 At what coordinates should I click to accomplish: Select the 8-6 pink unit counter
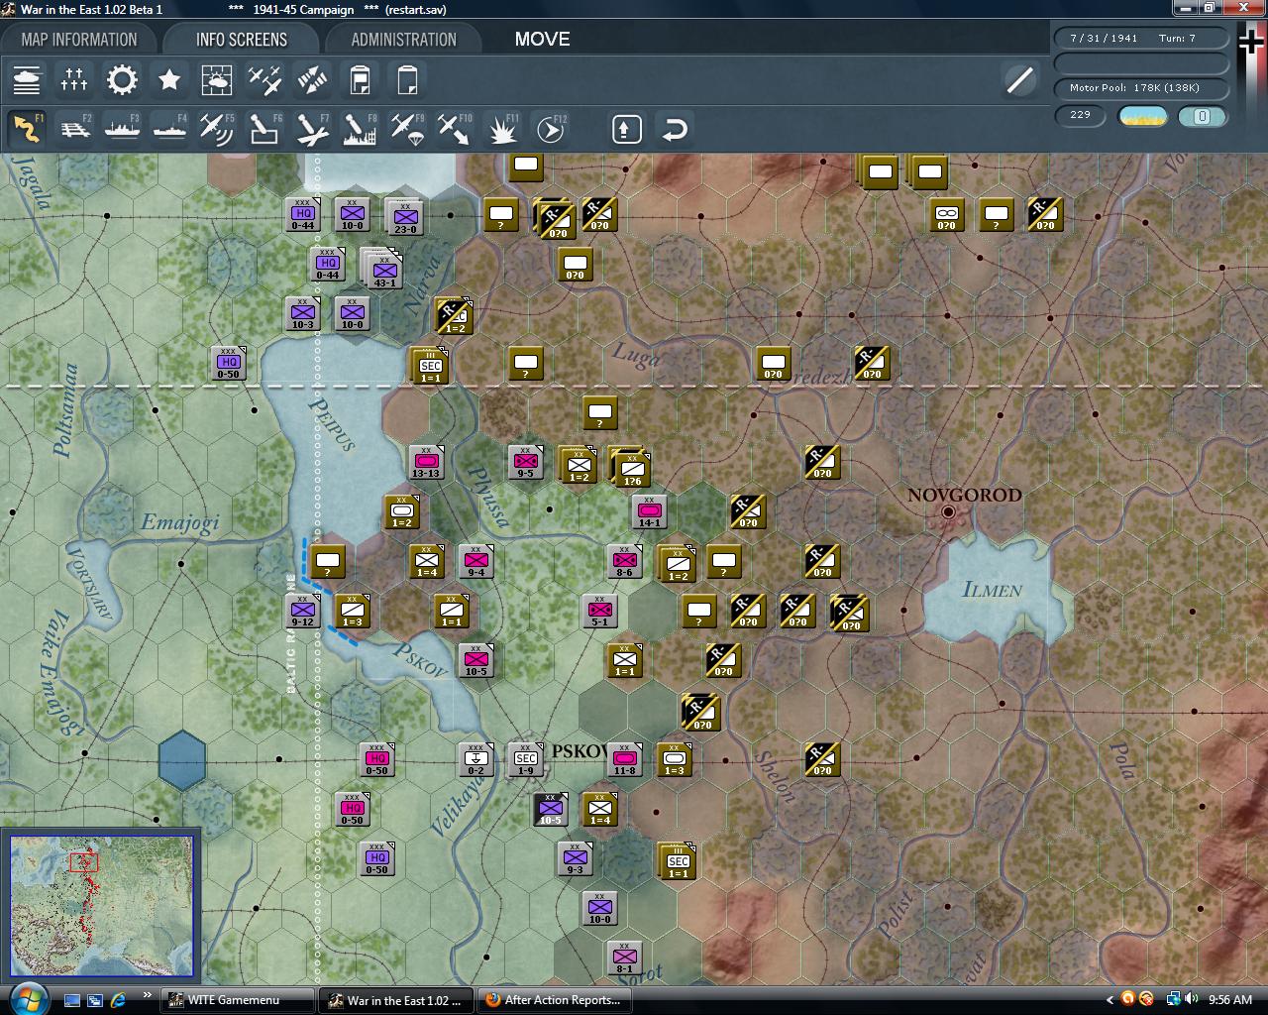tap(624, 560)
